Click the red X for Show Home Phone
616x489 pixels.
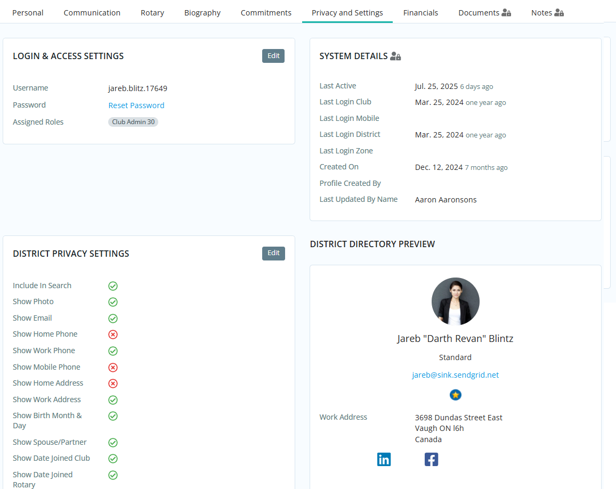(113, 335)
